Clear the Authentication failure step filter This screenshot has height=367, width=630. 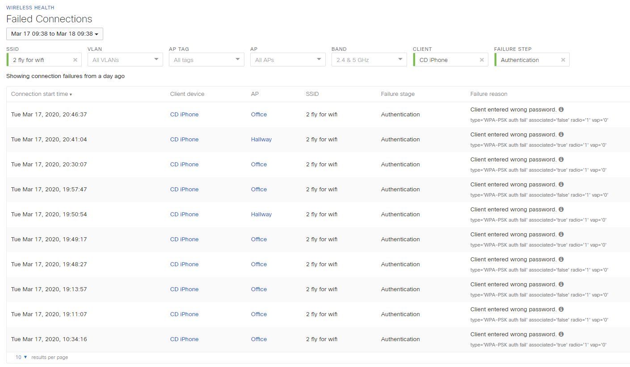[563, 60]
